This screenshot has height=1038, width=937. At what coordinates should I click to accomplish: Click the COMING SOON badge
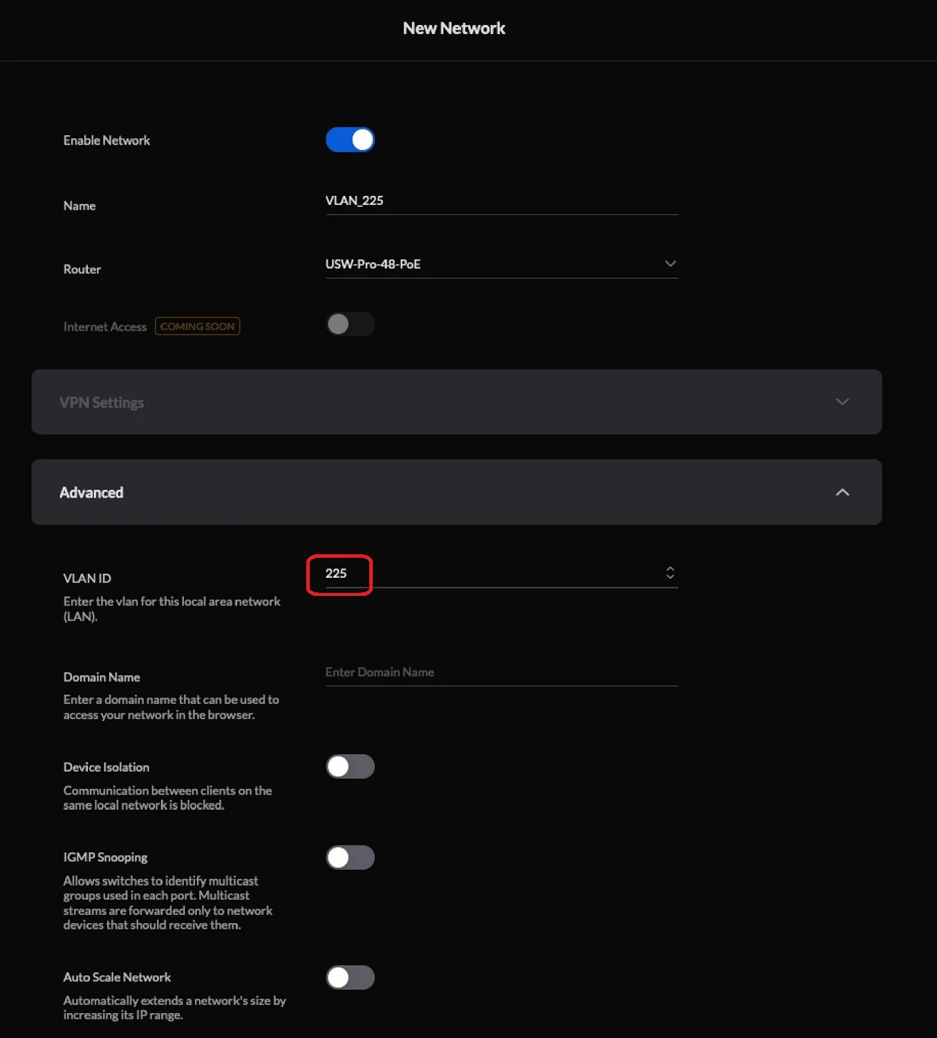pos(198,327)
